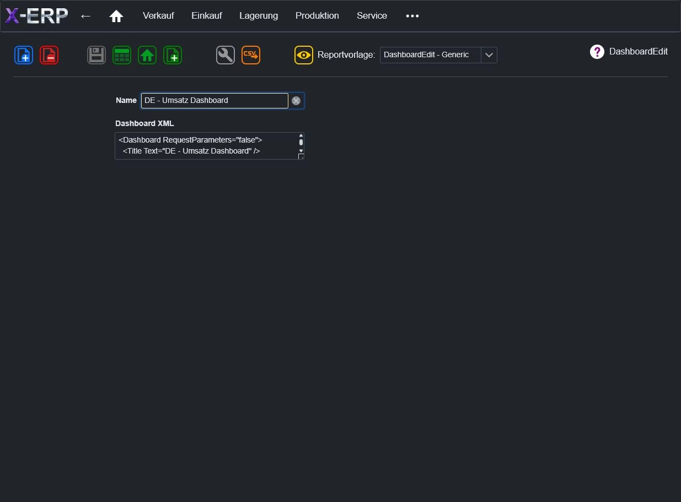681x502 pixels.
Task: Click the line '<Title Text="DE - Umsatz Dashboard" />'
Action: (x=191, y=151)
